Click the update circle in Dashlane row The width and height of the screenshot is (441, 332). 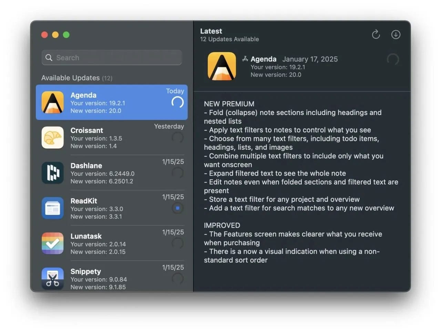[177, 173]
